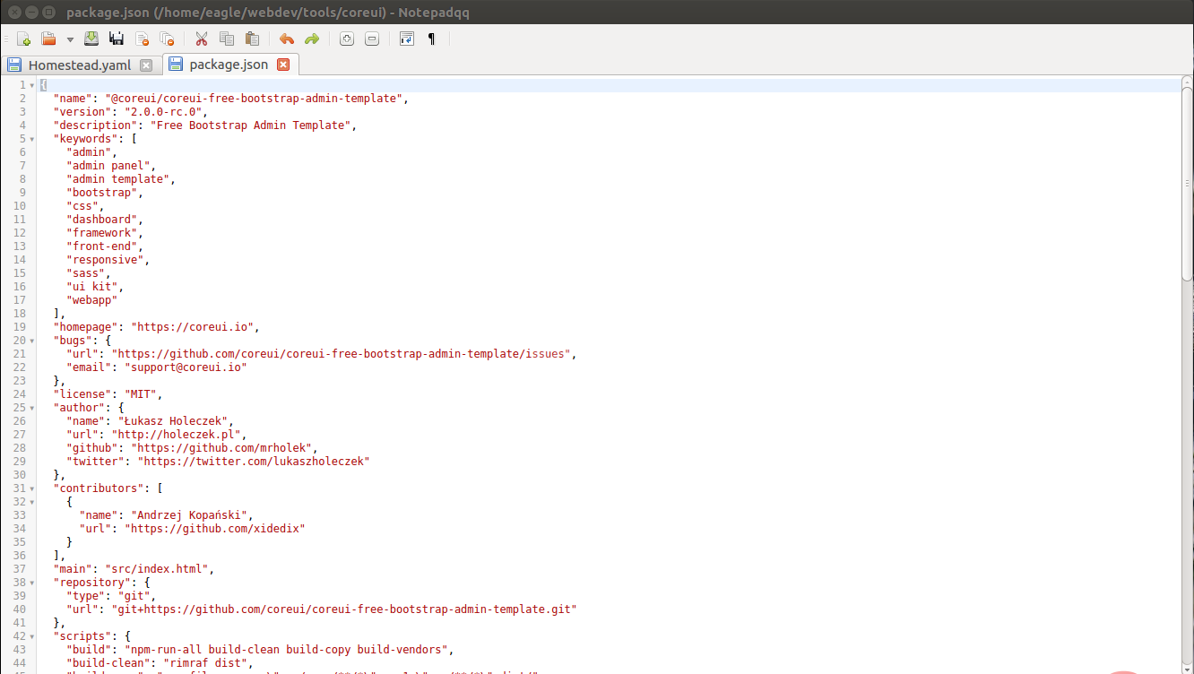Click the version value "2.0.0-rc.0"
Screen dimensions: 1194x674
coord(163,112)
